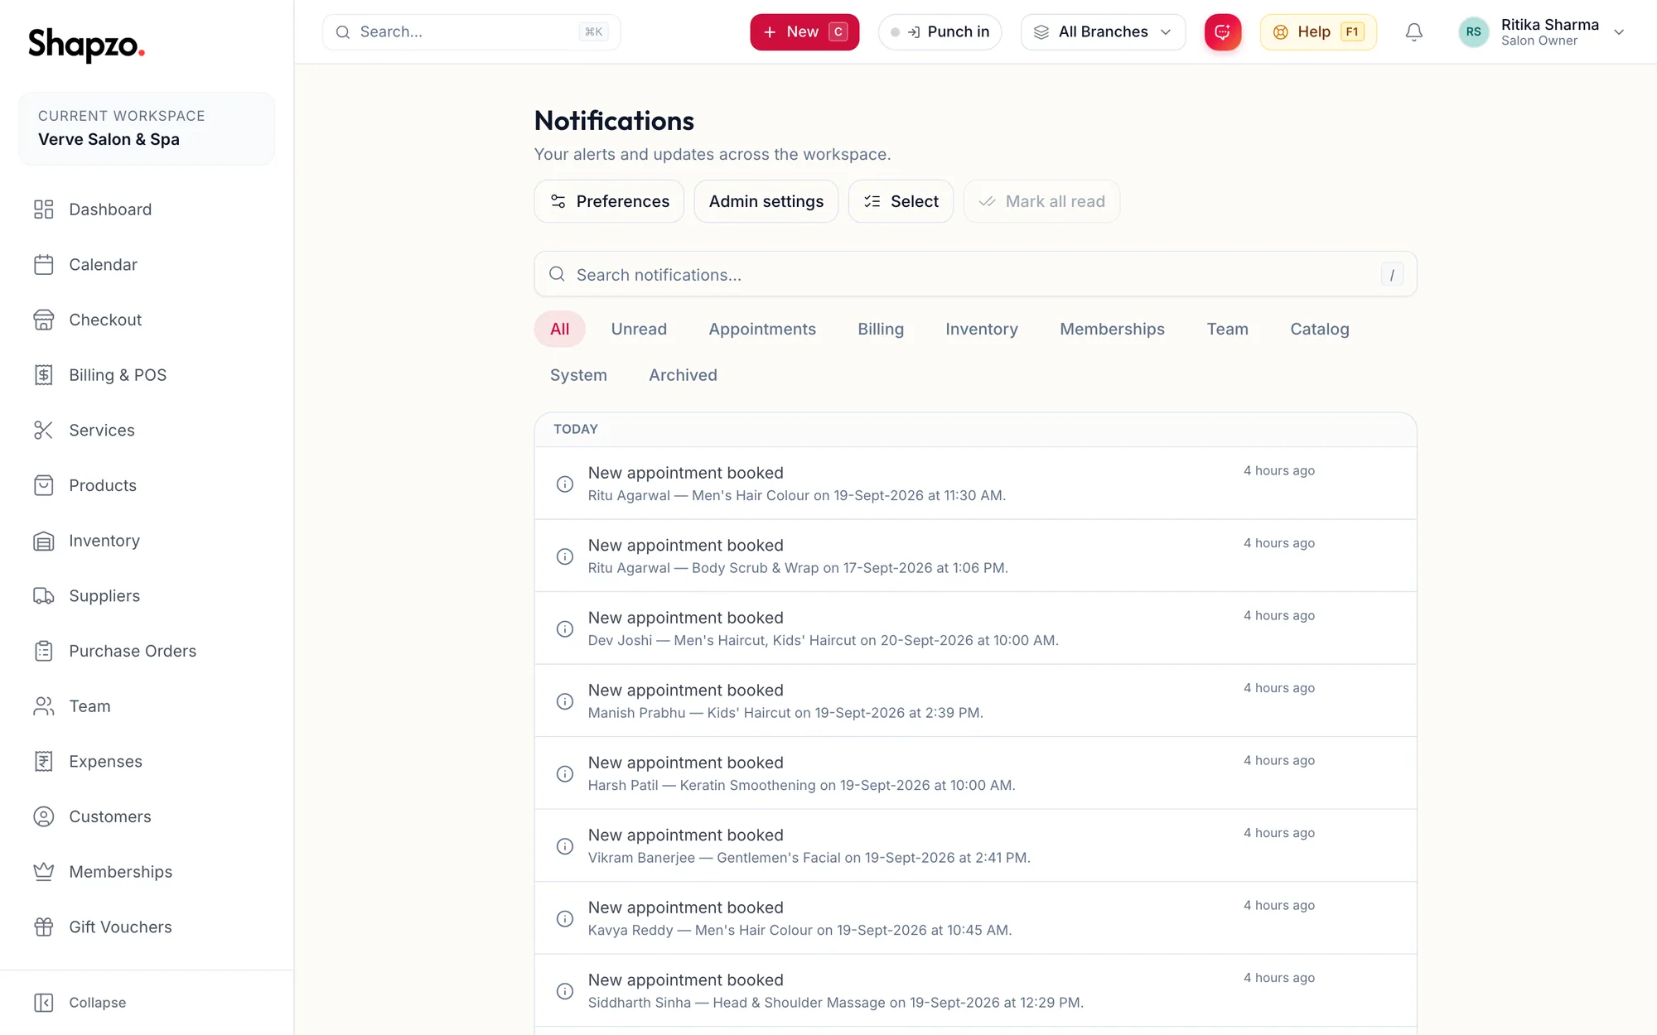Click Mark all read
Screen dimensions: 1657x1035
point(1041,201)
